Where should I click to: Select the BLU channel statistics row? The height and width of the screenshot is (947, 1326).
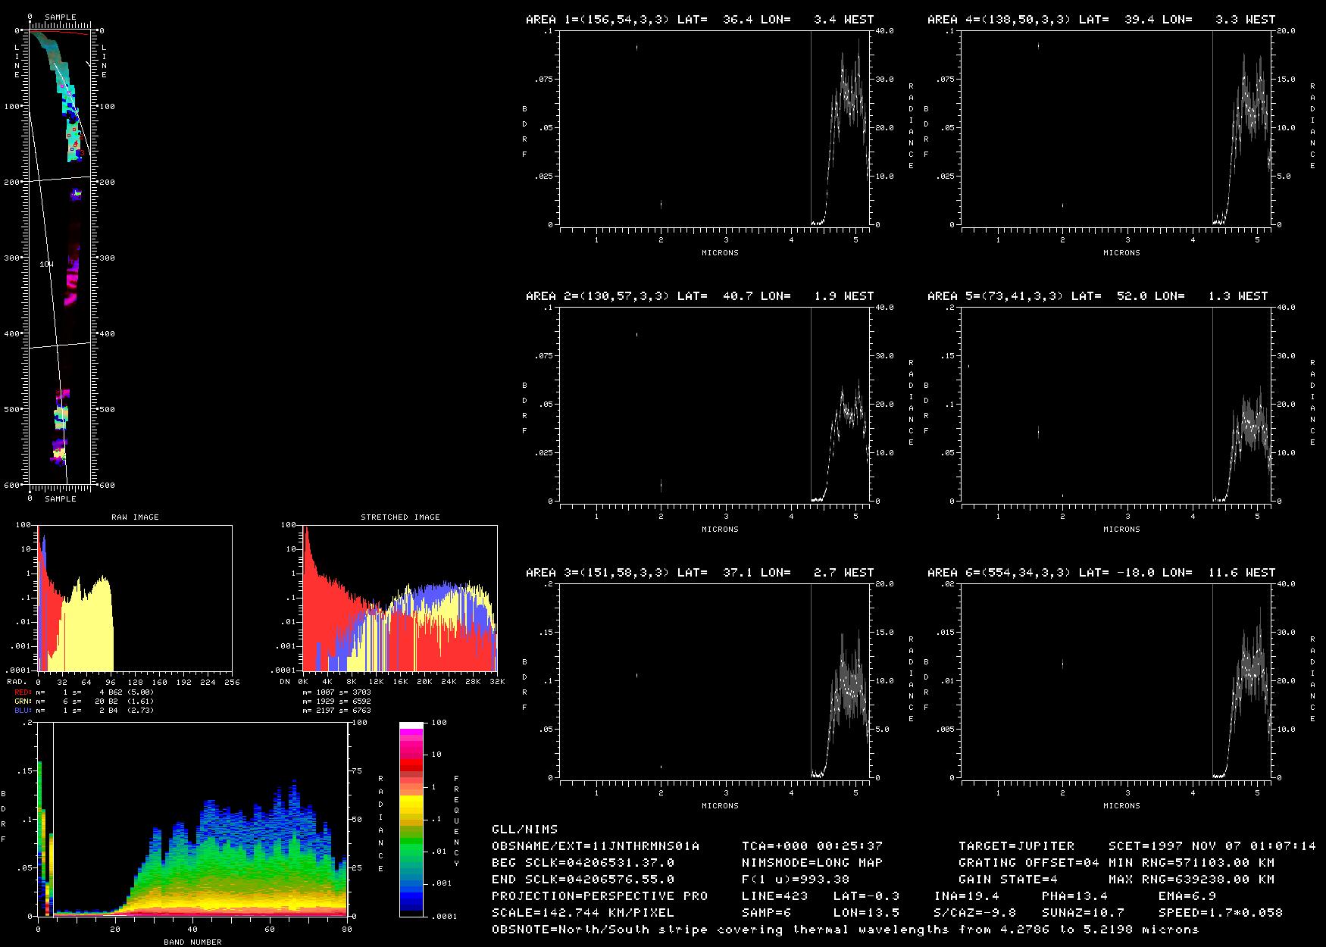click(83, 711)
